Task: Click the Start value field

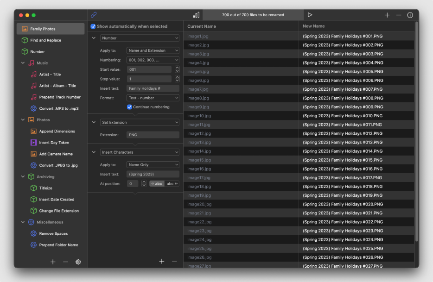Action: pyautogui.click(x=149, y=69)
